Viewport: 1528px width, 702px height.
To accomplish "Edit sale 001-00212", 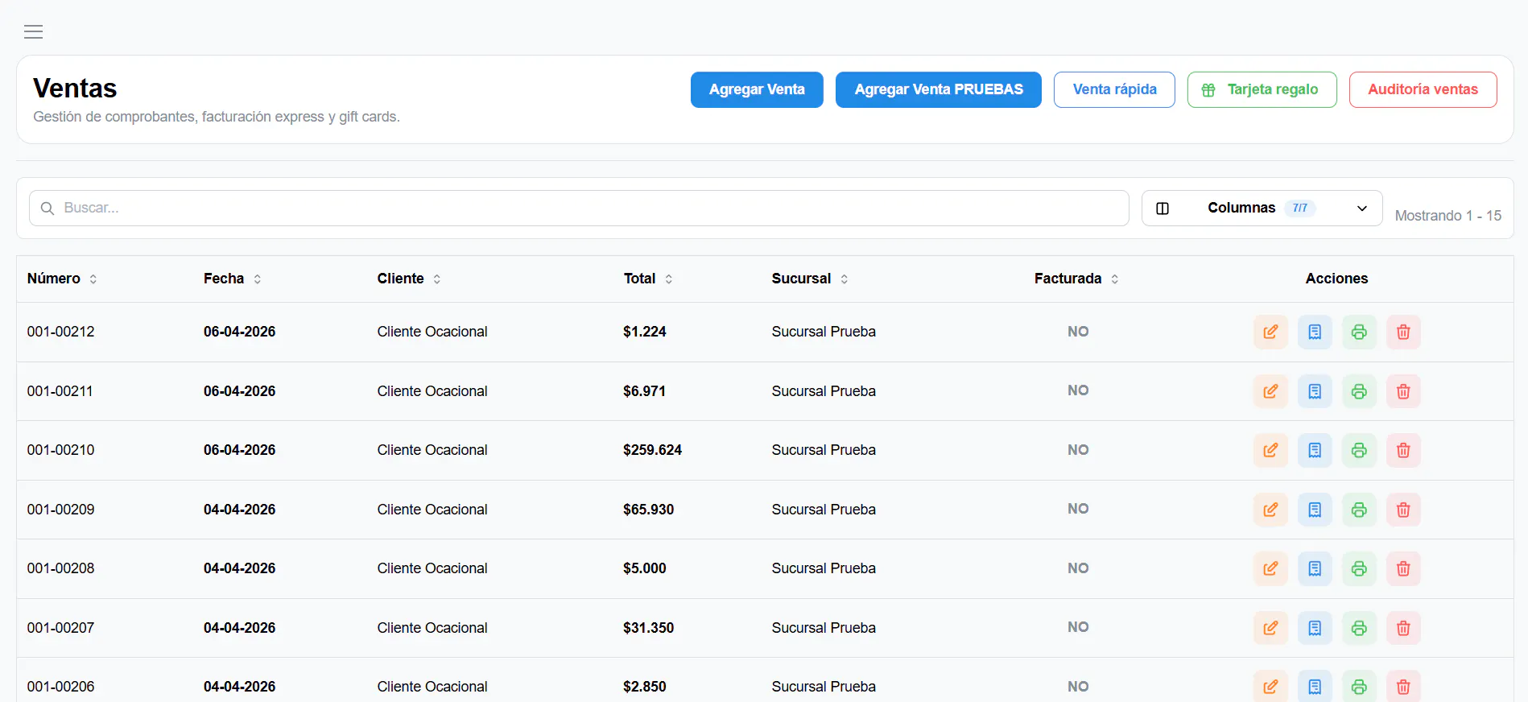I will [x=1270, y=332].
